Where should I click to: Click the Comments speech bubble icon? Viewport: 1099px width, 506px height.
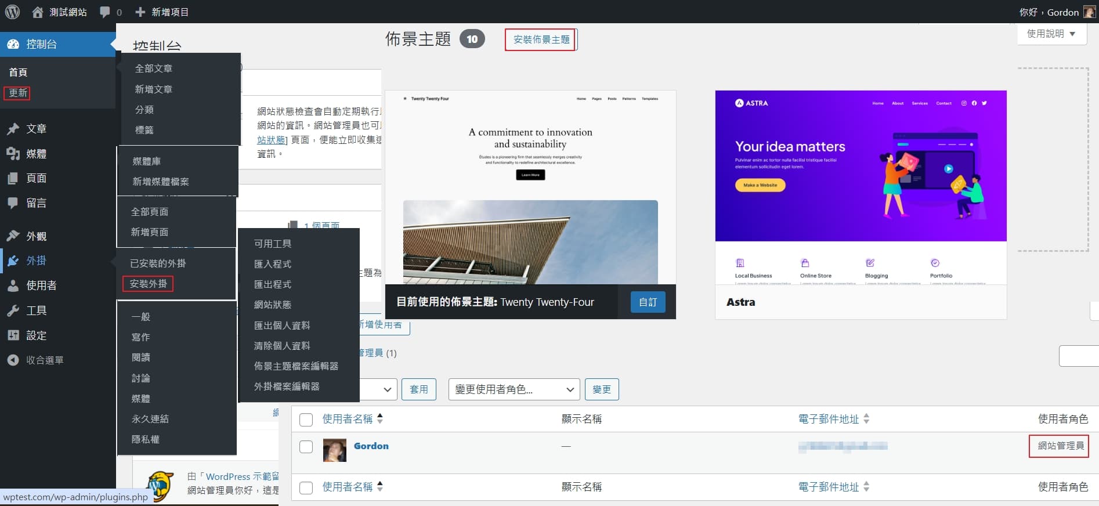[13, 203]
